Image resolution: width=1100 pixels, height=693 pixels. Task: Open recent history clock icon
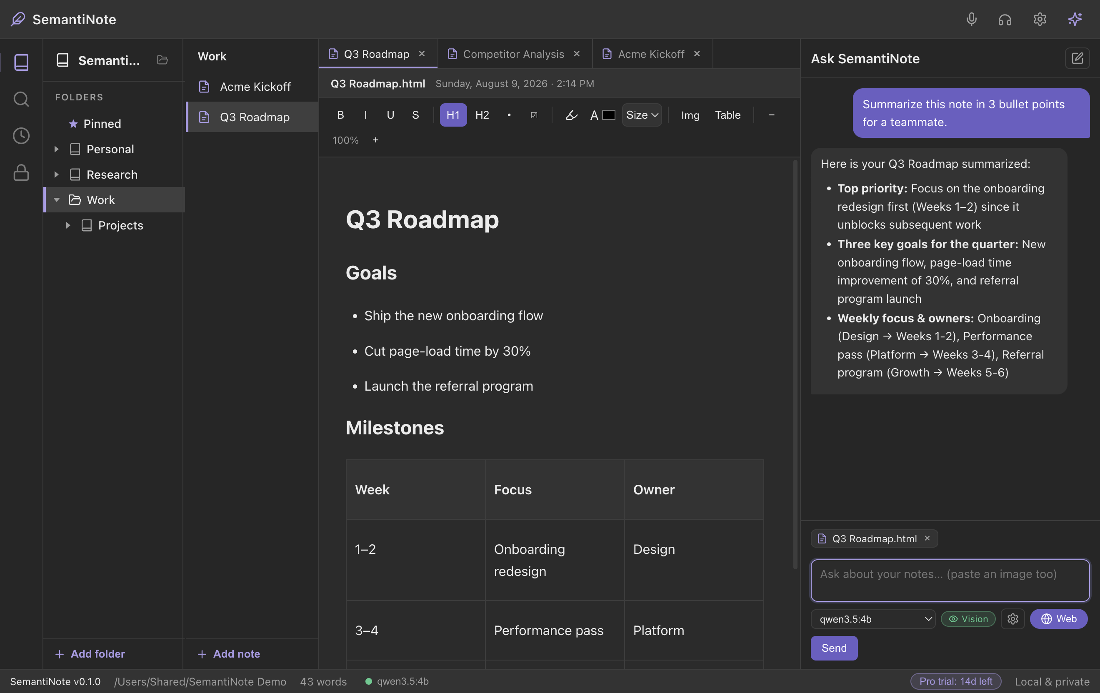pos(21,136)
